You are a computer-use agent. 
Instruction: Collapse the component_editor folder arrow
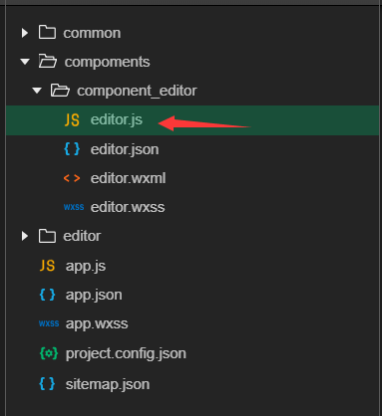pyautogui.click(x=37, y=91)
